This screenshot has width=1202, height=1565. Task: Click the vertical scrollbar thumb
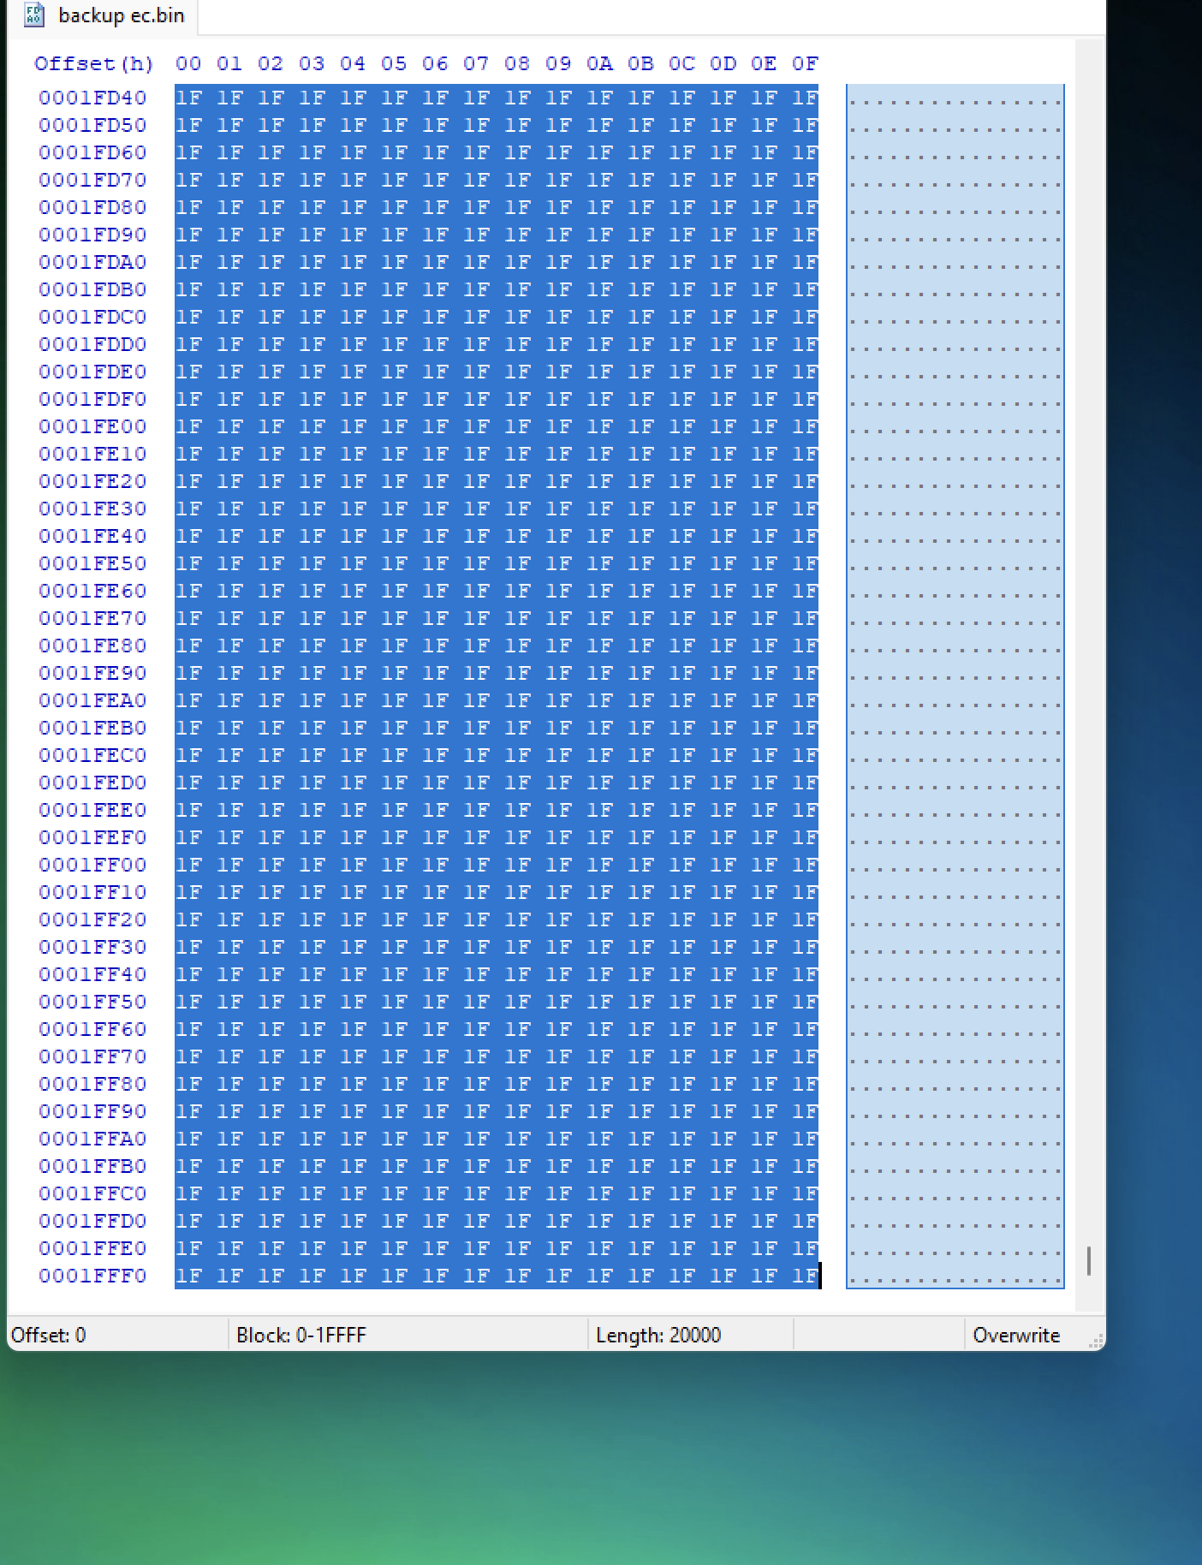(x=1089, y=1260)
